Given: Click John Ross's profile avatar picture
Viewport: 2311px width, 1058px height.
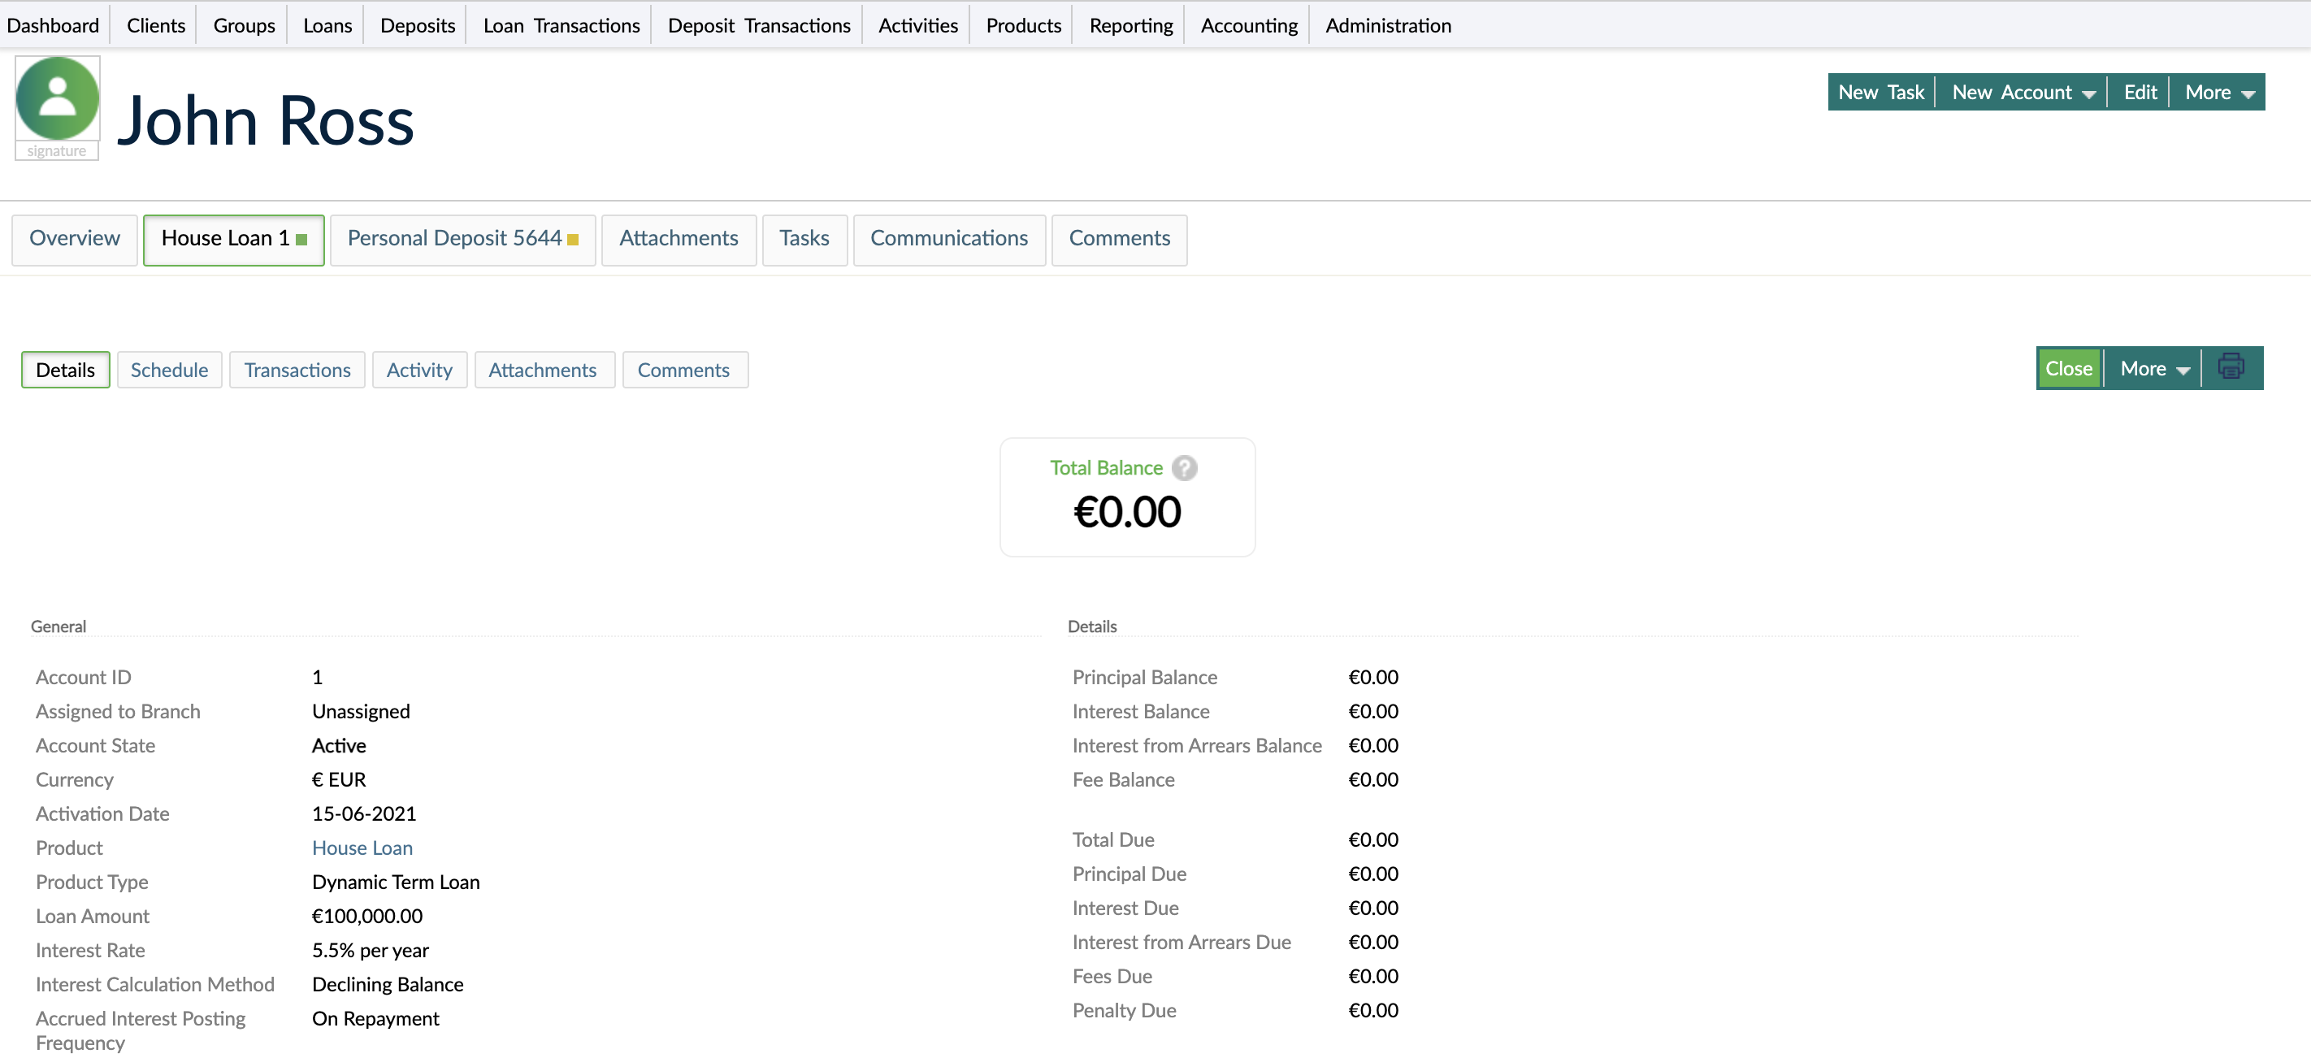Looking at the screenshot, I should click(x=58, y=98).
